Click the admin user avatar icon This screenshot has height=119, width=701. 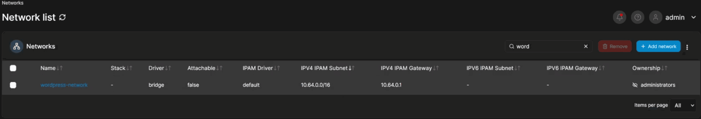655,17
